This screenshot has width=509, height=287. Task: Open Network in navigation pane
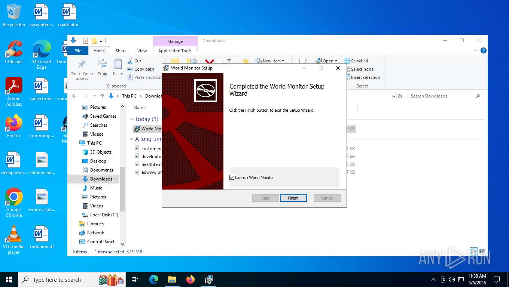tap(92, 233)
